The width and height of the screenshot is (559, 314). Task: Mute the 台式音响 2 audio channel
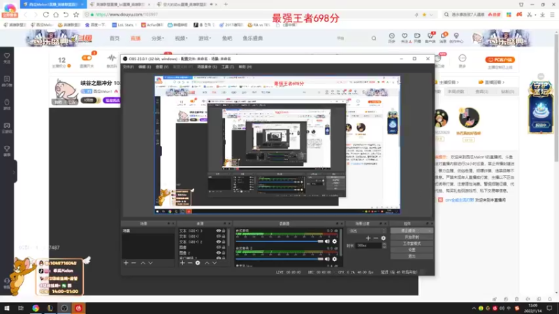coord(327,259)
